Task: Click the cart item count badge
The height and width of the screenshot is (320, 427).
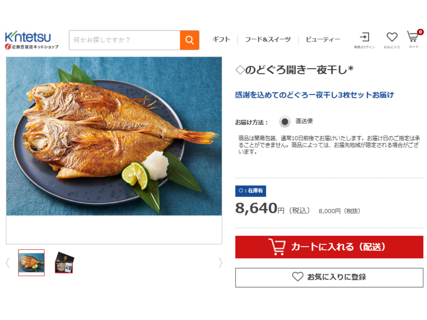Action: 420,32
